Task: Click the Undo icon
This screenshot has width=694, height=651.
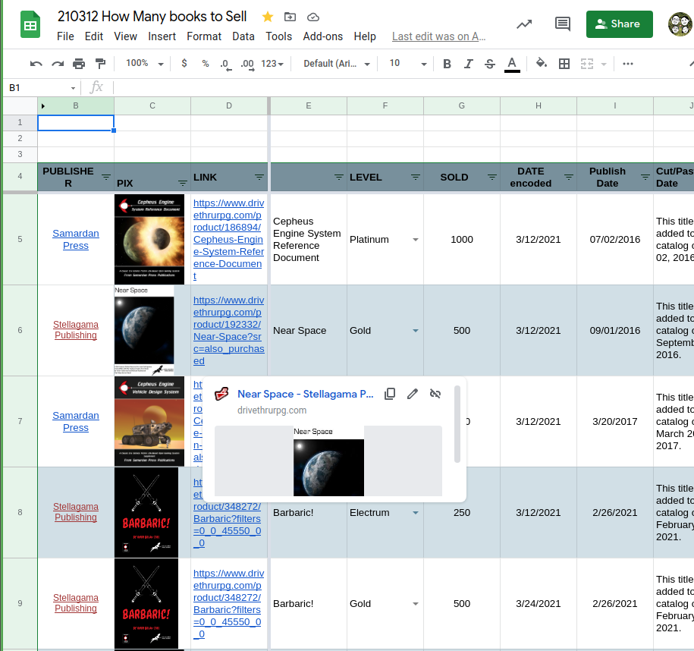Action: [x=36, y=64]
